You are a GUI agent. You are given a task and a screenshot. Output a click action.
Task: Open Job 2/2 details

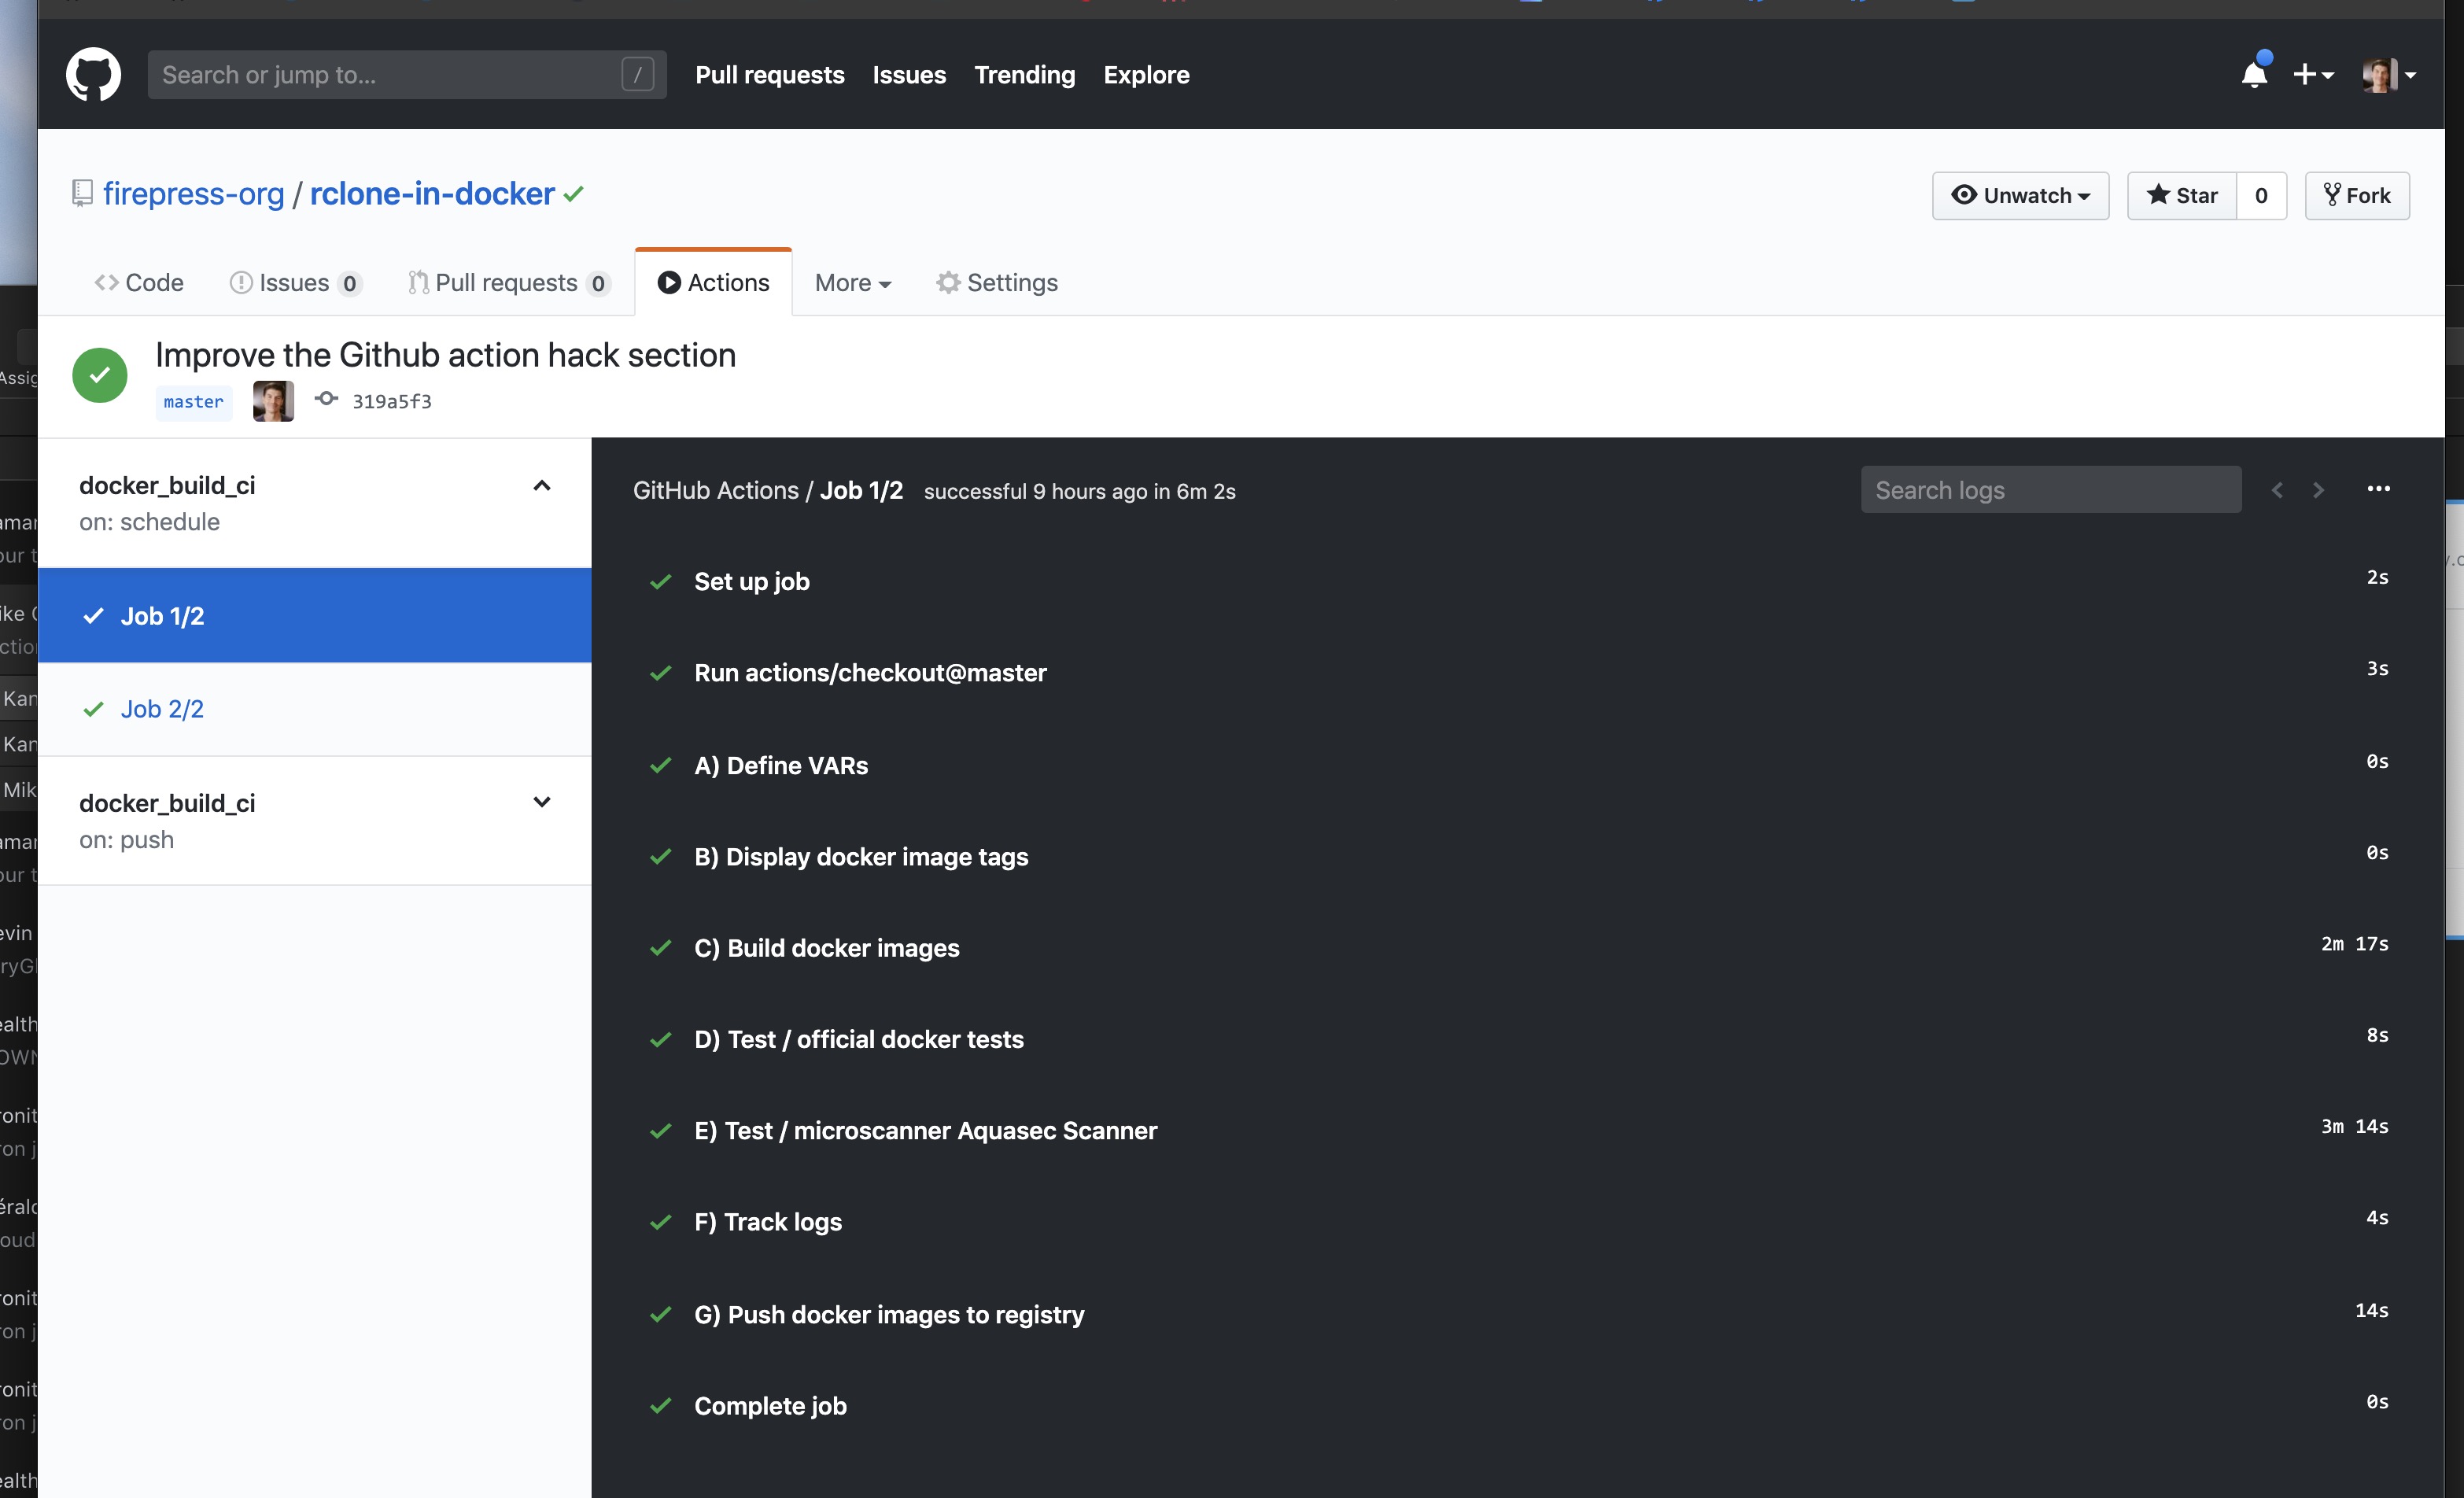(x=162, y=709)
